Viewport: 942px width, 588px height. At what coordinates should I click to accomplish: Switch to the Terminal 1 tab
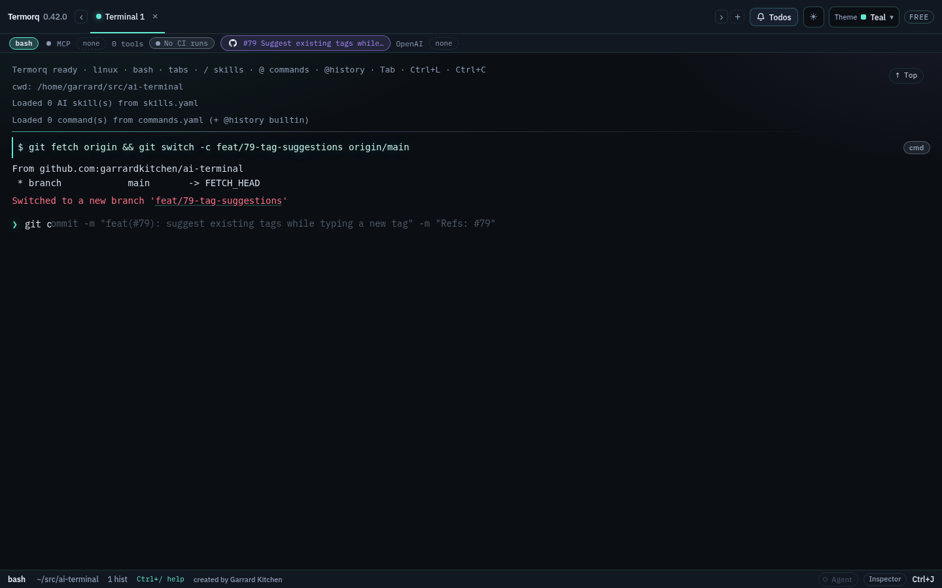click(124, 17)
